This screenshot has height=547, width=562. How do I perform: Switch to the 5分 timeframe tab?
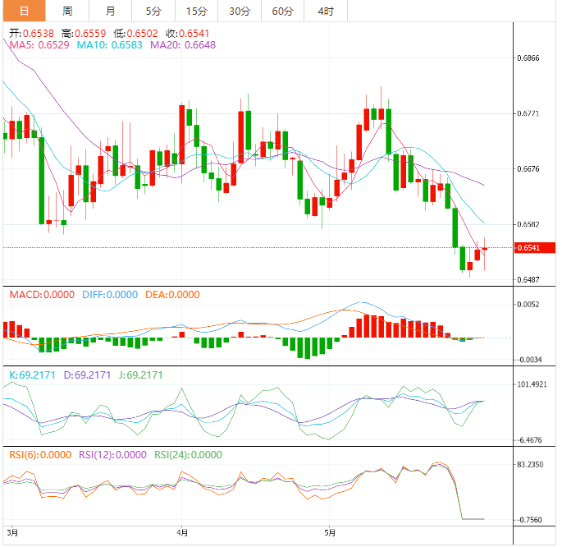[153, 11]
